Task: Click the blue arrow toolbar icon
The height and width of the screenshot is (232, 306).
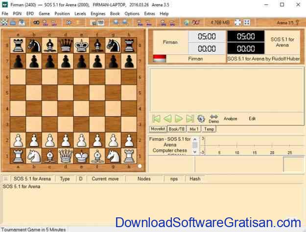Action: 69,22
